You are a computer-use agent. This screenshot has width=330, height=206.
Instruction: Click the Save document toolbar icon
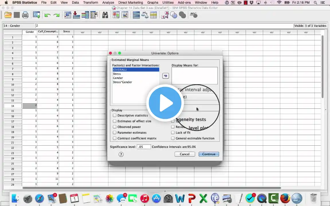(x=17, y=15)
